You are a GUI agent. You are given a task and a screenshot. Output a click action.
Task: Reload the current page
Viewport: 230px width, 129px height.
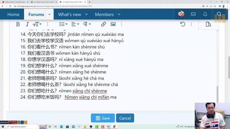tap(10, 6)
